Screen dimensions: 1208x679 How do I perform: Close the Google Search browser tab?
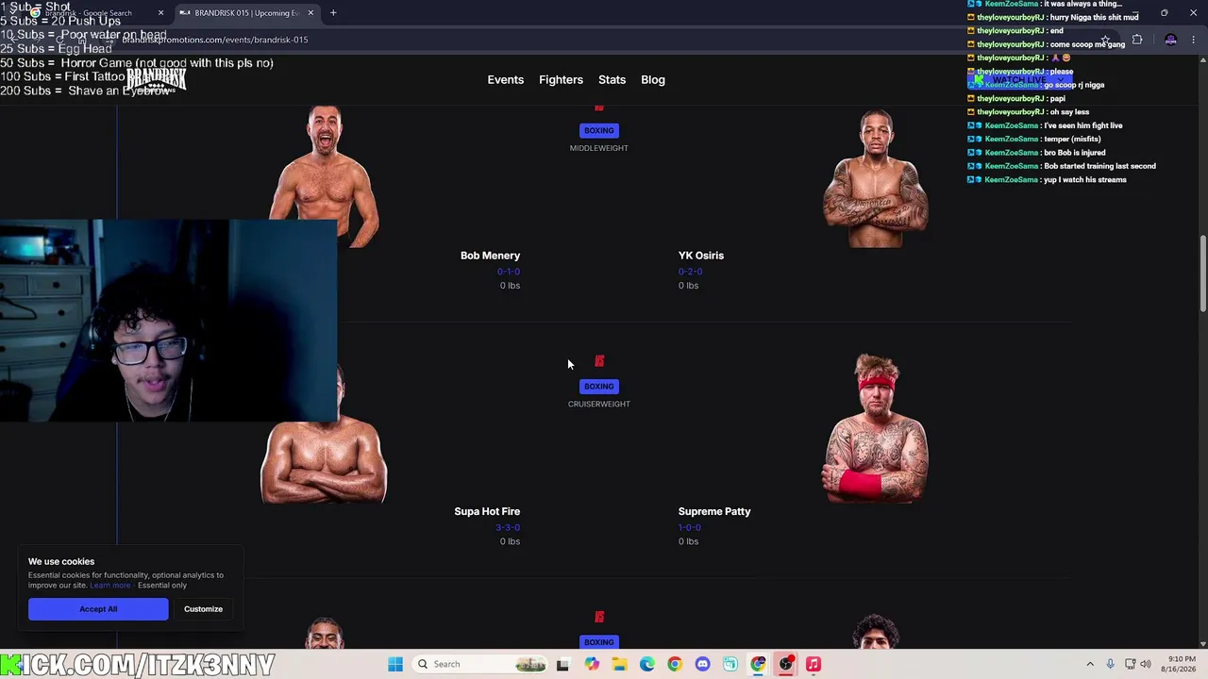coord(160,13)
